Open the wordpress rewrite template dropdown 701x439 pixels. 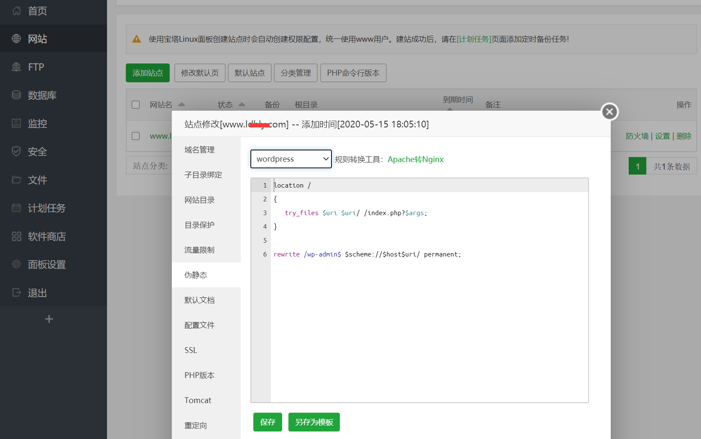(x=291, y=159)
